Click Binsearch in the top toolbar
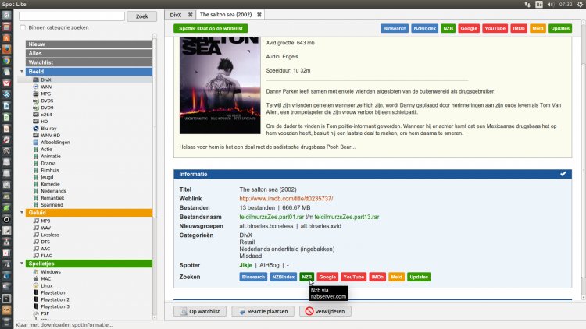The image size is (586, 329). point(395,28)
